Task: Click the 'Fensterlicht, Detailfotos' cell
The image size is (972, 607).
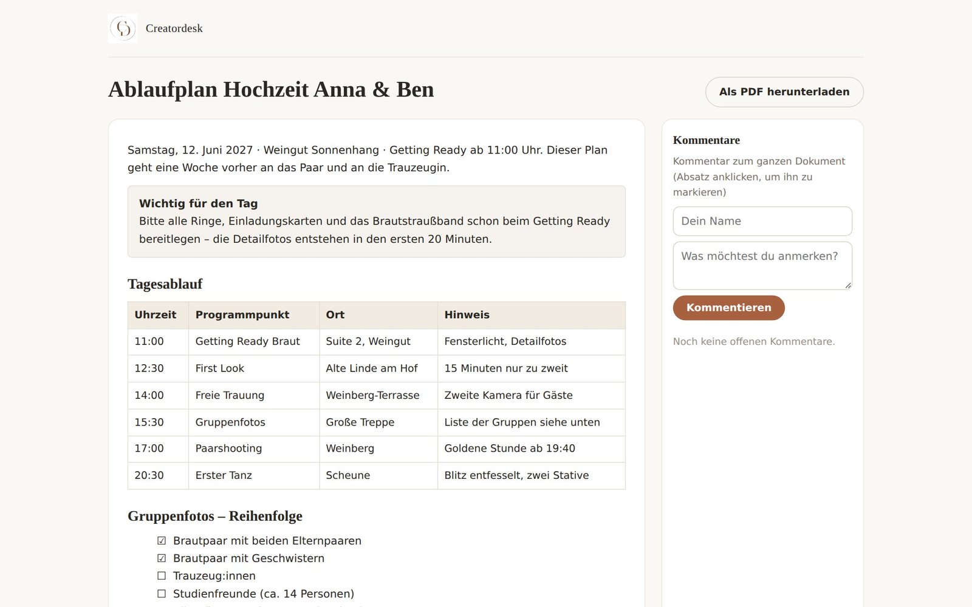Action: click(531, 342)
